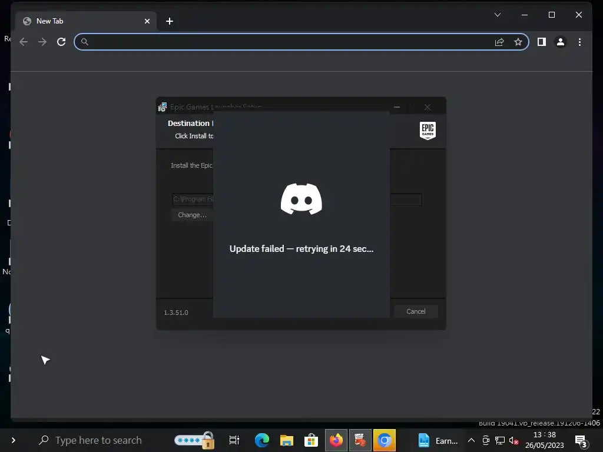Minimize the Epic Games Launcher Setup window
Viewport: 603px width, 452px height.
tap(397, 107)
